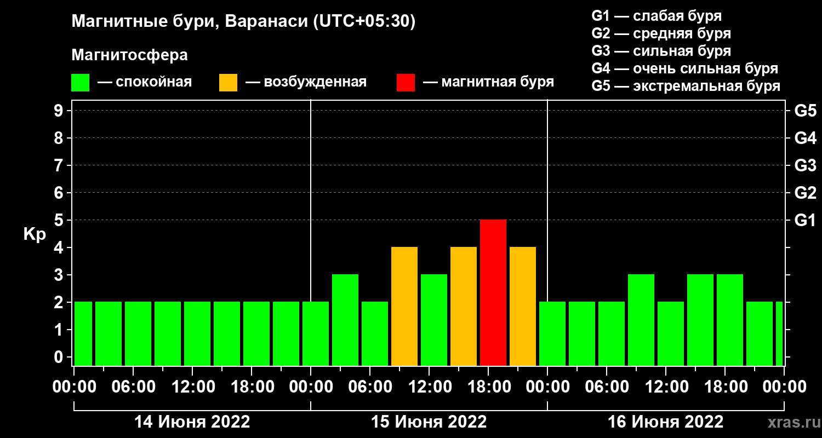Click the Kp axis value 4
The width and height of the screenshot is (822, 438).
click(60, 247)
